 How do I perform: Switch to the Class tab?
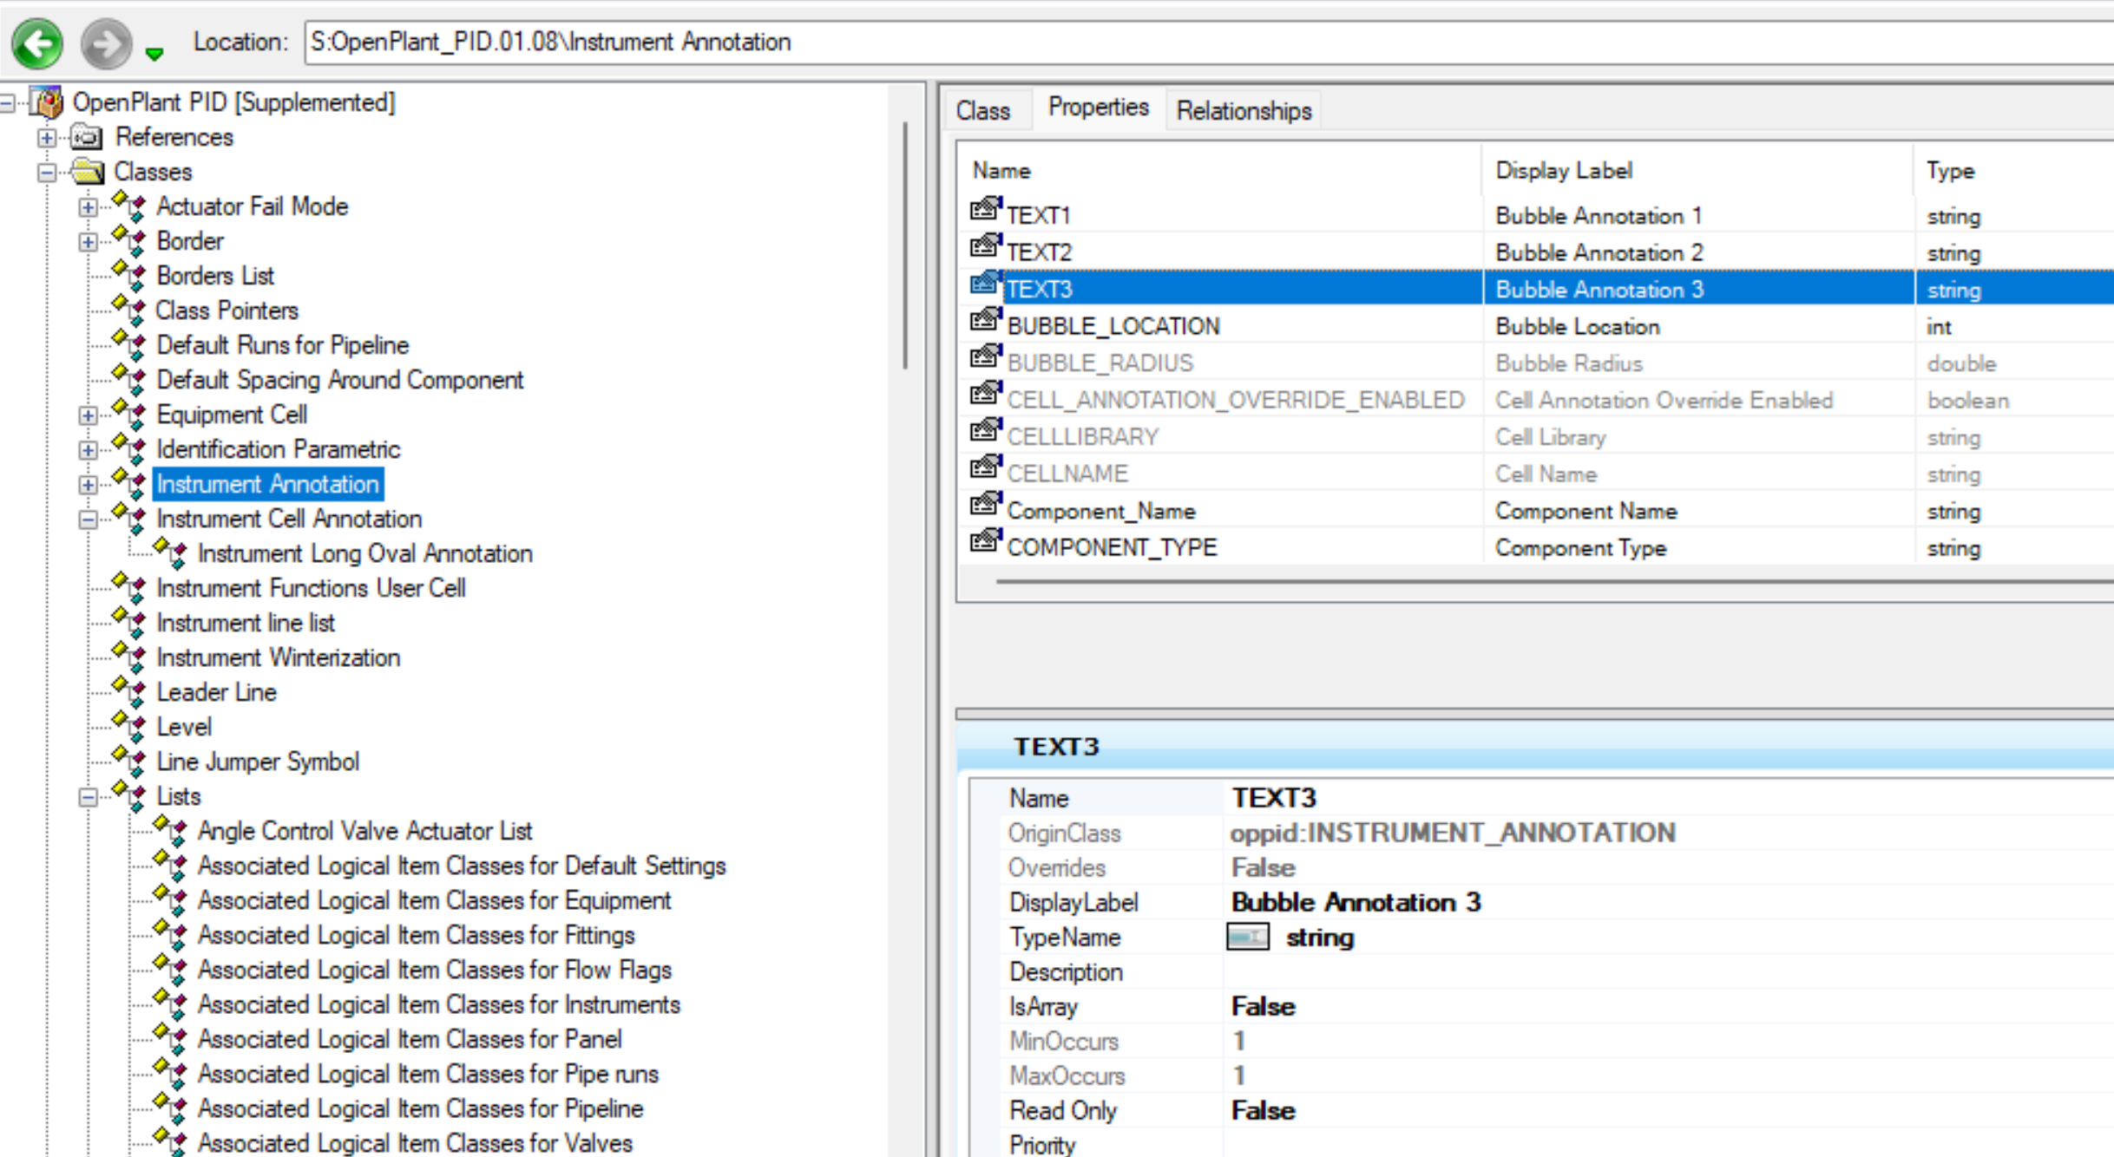982,111
